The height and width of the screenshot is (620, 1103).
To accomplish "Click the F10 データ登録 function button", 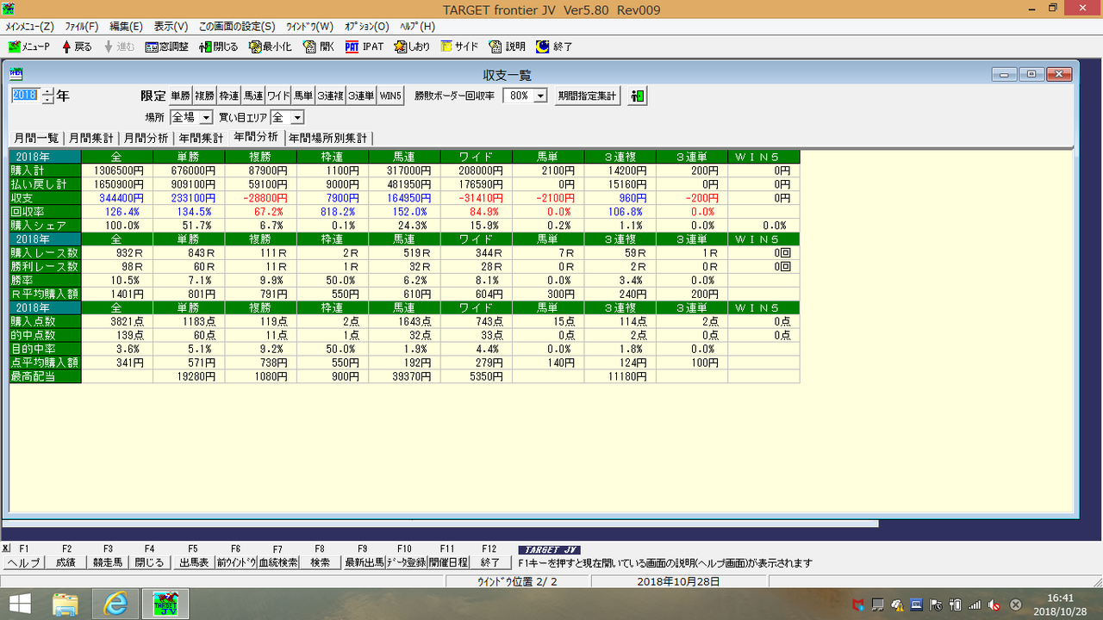I will pos(406,562).
